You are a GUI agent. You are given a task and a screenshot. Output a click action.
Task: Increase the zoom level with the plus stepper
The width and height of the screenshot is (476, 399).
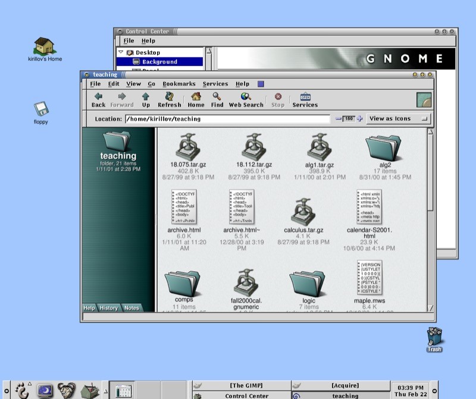click(359, 118)
